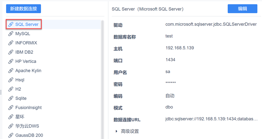
Task: Click the Hsql link icon
Action: [x=11, y=80]
